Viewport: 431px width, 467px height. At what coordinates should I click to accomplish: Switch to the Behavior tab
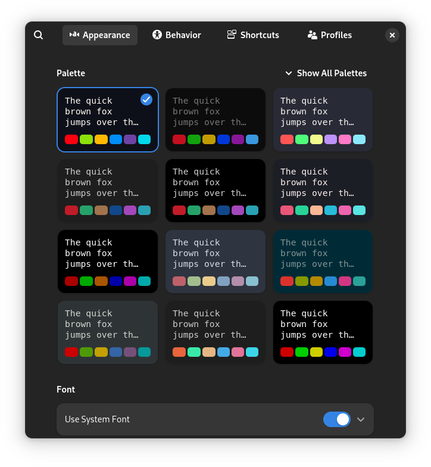(x=176, y=35)
